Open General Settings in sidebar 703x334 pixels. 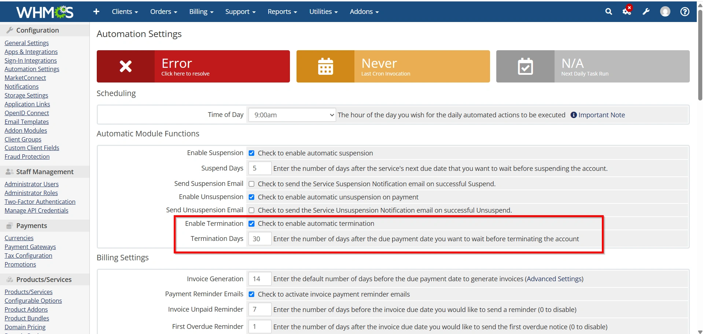(27, 43)
